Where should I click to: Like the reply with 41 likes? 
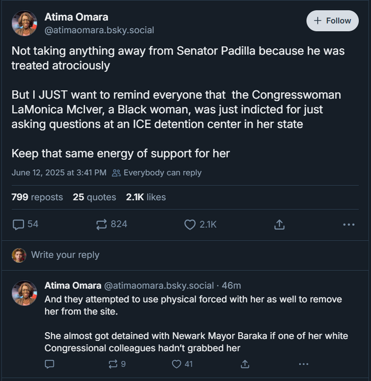176,364
